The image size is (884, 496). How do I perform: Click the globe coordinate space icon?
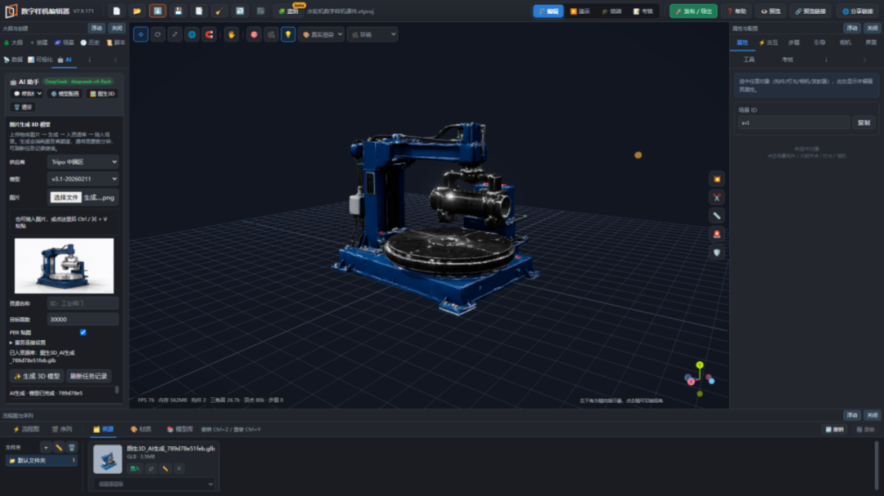(192, 34)
